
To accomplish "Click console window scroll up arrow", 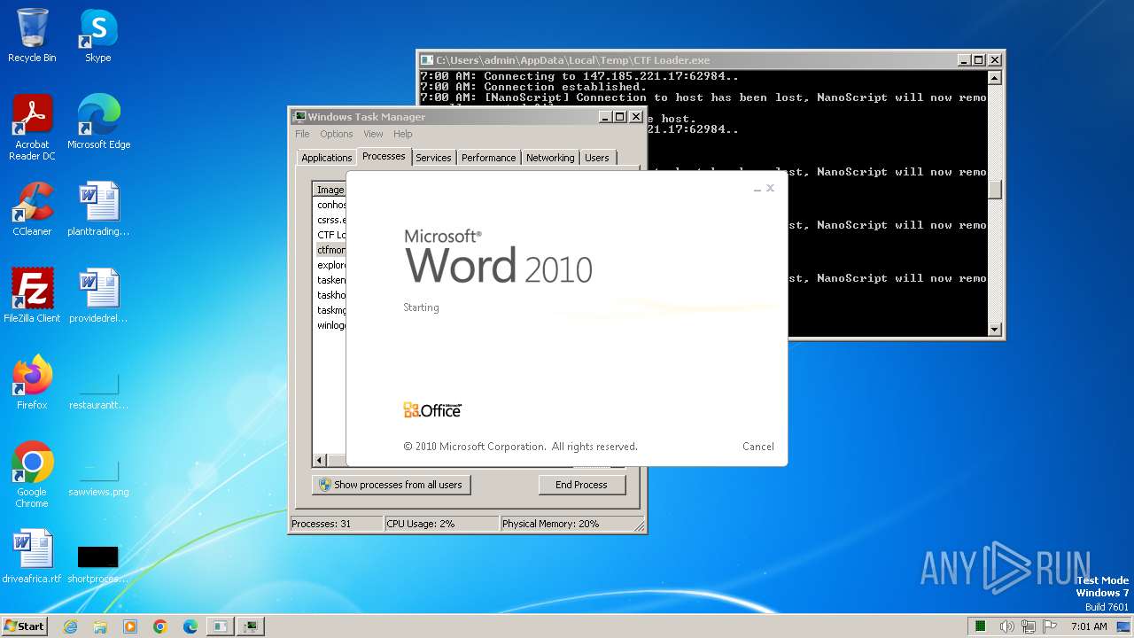I will pos(995,78).
